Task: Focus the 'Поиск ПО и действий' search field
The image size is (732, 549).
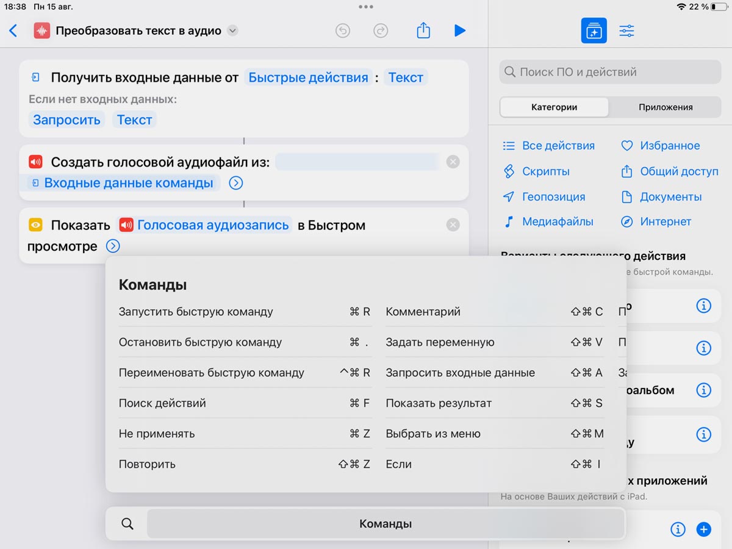Action: (610, 72)
